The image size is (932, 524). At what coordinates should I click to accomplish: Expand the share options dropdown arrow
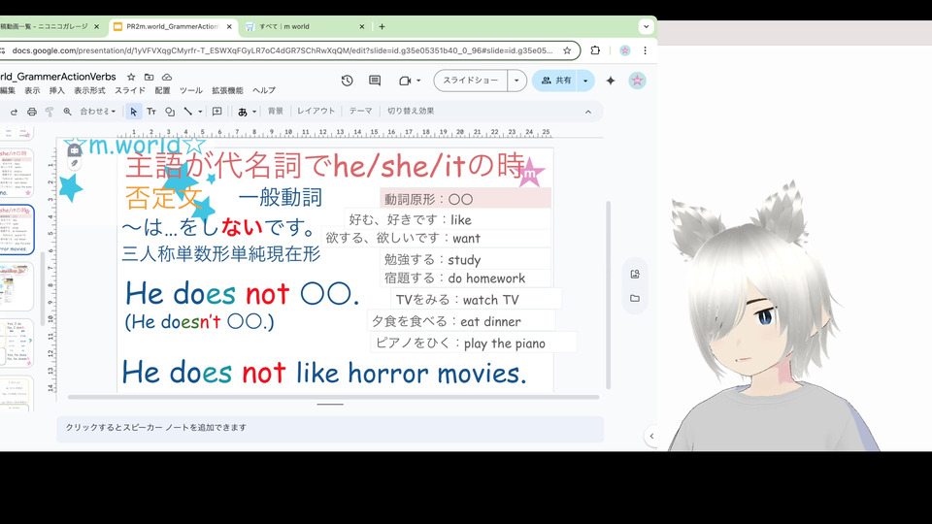click(x=585, y=81)
